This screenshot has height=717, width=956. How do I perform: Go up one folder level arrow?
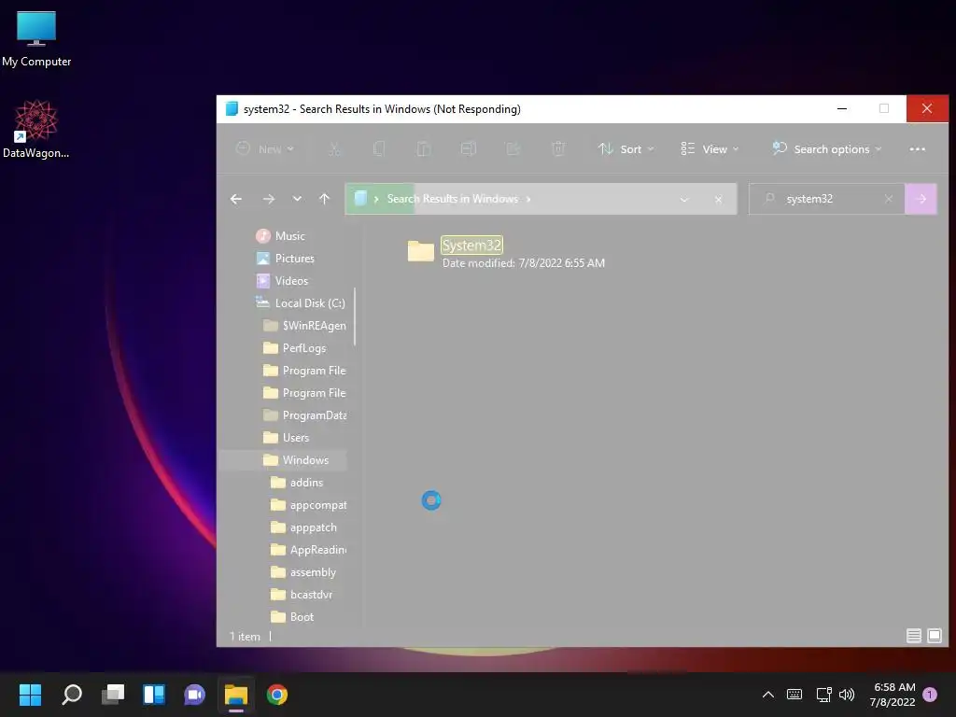(324, 199)
